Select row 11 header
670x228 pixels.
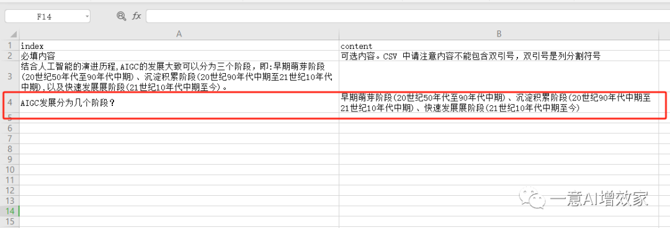9,180
